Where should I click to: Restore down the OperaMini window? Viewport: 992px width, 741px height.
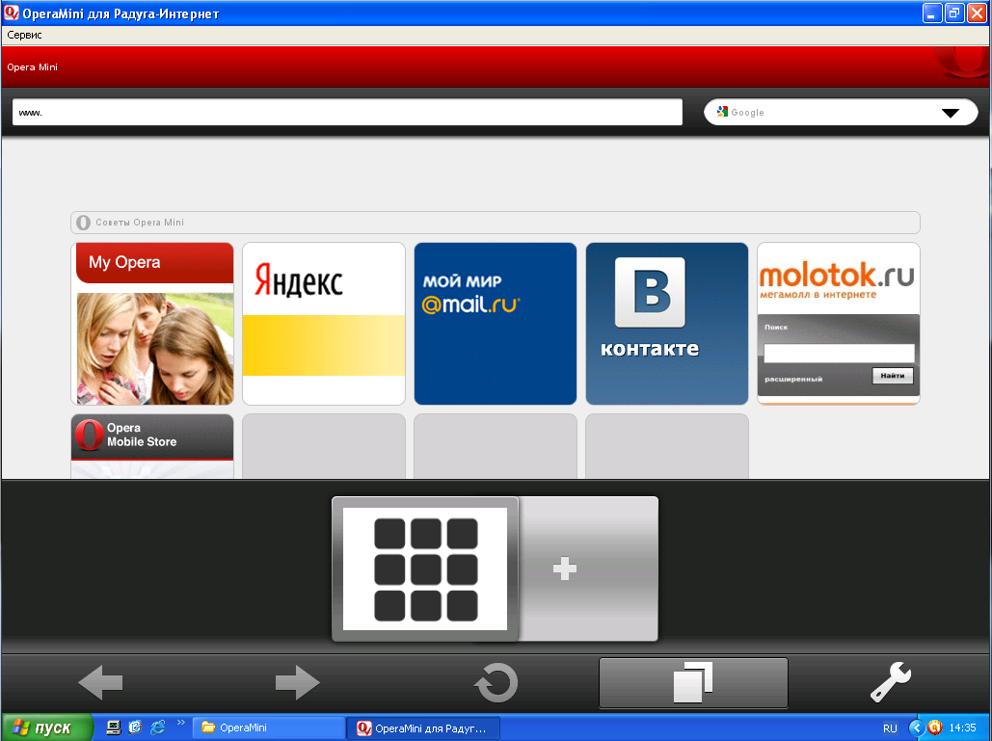pyautogui.click(x=954, y=13)
